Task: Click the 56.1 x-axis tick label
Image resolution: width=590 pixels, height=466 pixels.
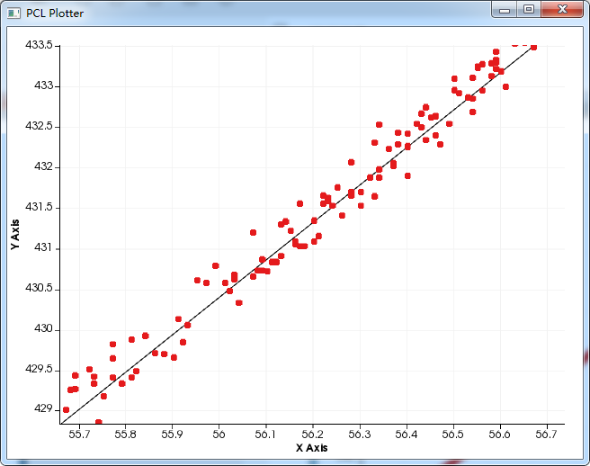Action: pyautogui.click(x=265, y=435)
